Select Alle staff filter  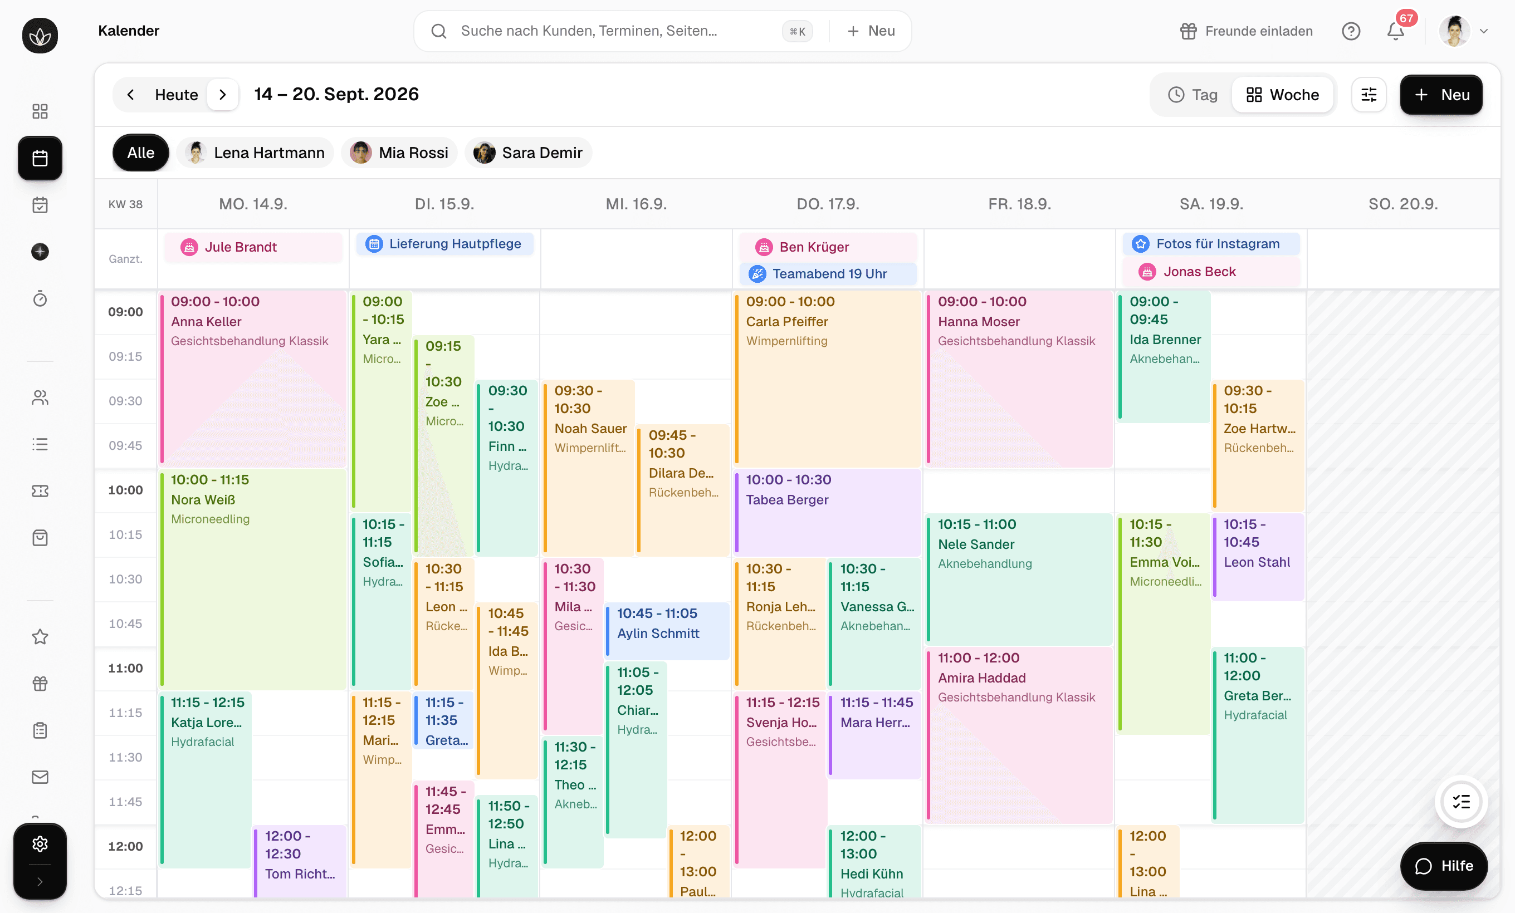pos(141,153)
